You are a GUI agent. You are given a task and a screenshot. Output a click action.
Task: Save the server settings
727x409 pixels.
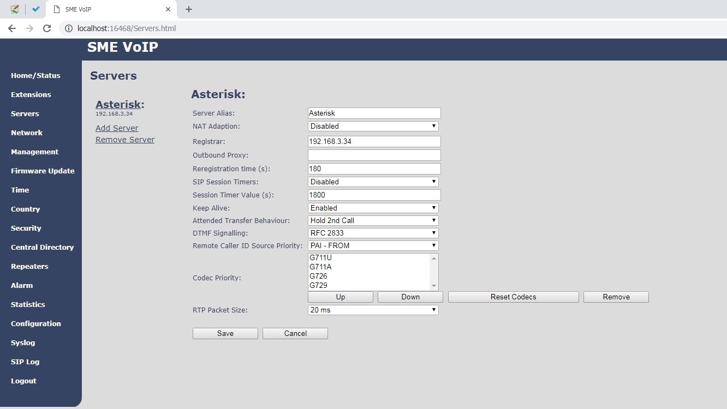point(225,333)
